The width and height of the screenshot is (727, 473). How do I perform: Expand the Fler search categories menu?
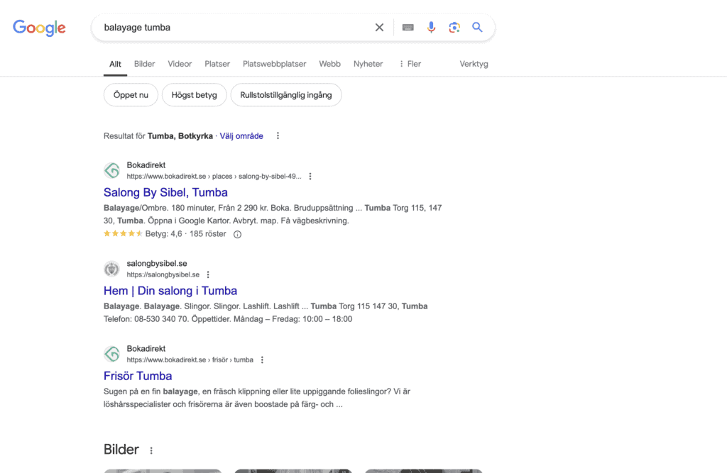[410, 64]
